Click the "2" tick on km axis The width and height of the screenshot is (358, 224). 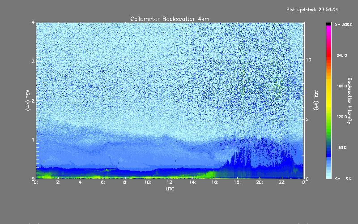[x=33, y=100]
